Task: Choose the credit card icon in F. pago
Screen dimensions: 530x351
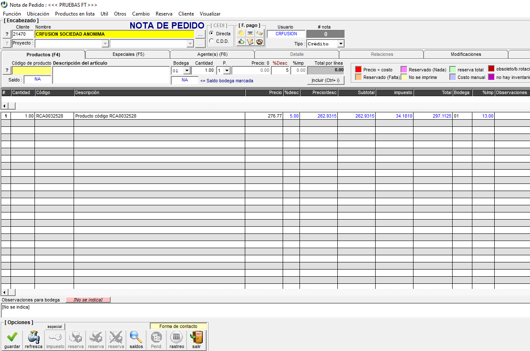Action: click(x=250, y=34)
